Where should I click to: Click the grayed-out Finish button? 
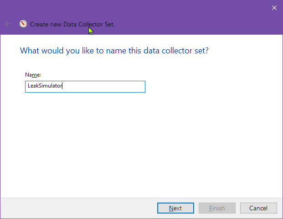(217, 208)
